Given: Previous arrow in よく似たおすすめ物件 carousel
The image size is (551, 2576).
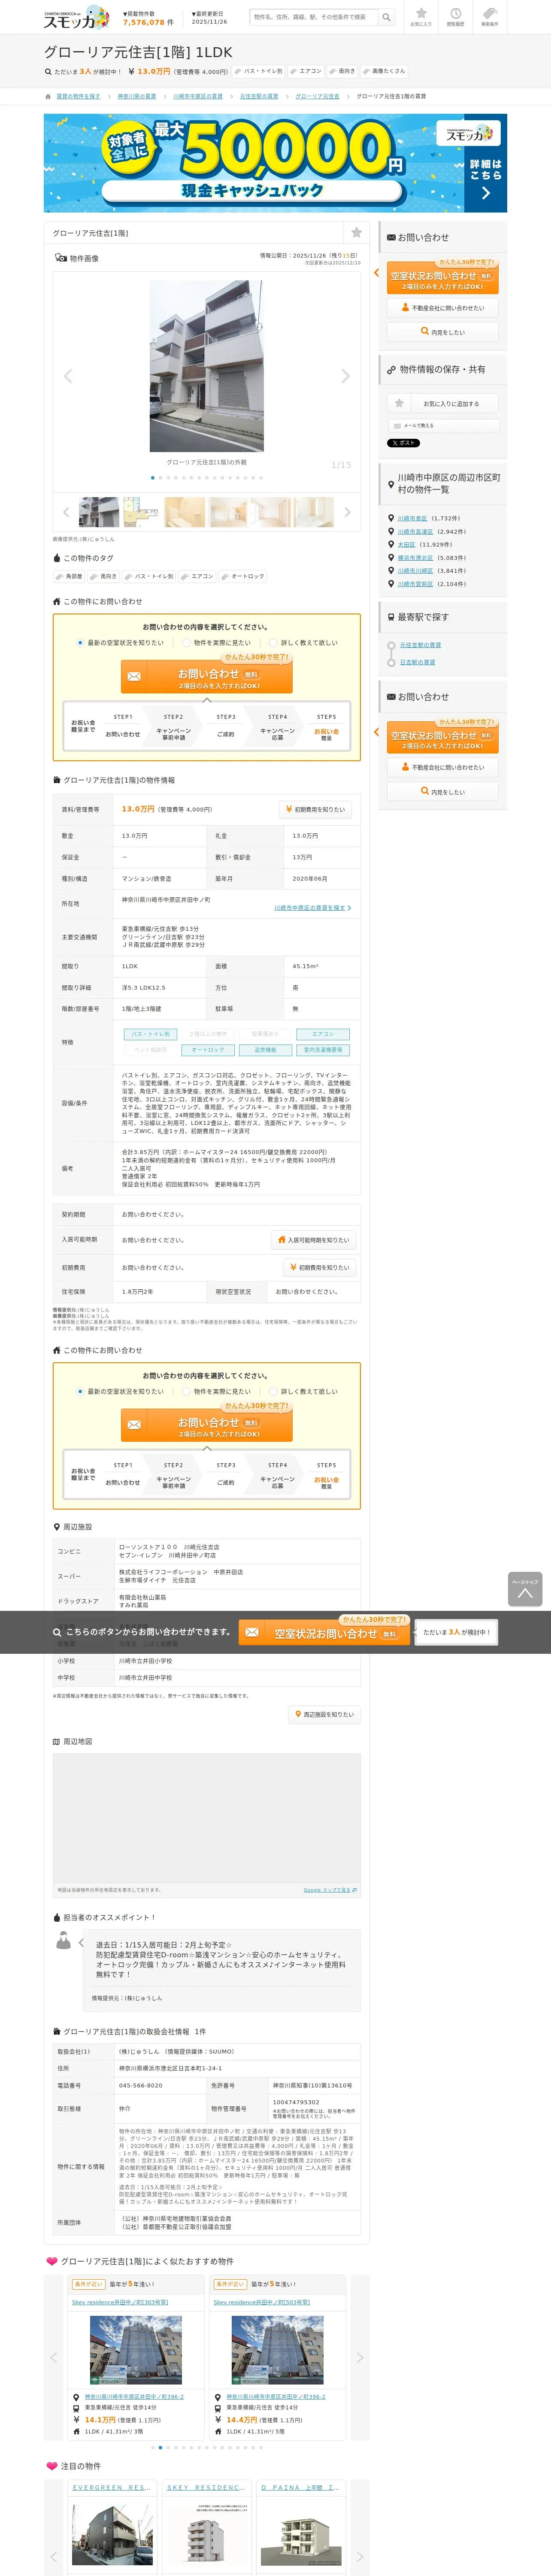Looking at the screenshot, I should click(54, 2357).
